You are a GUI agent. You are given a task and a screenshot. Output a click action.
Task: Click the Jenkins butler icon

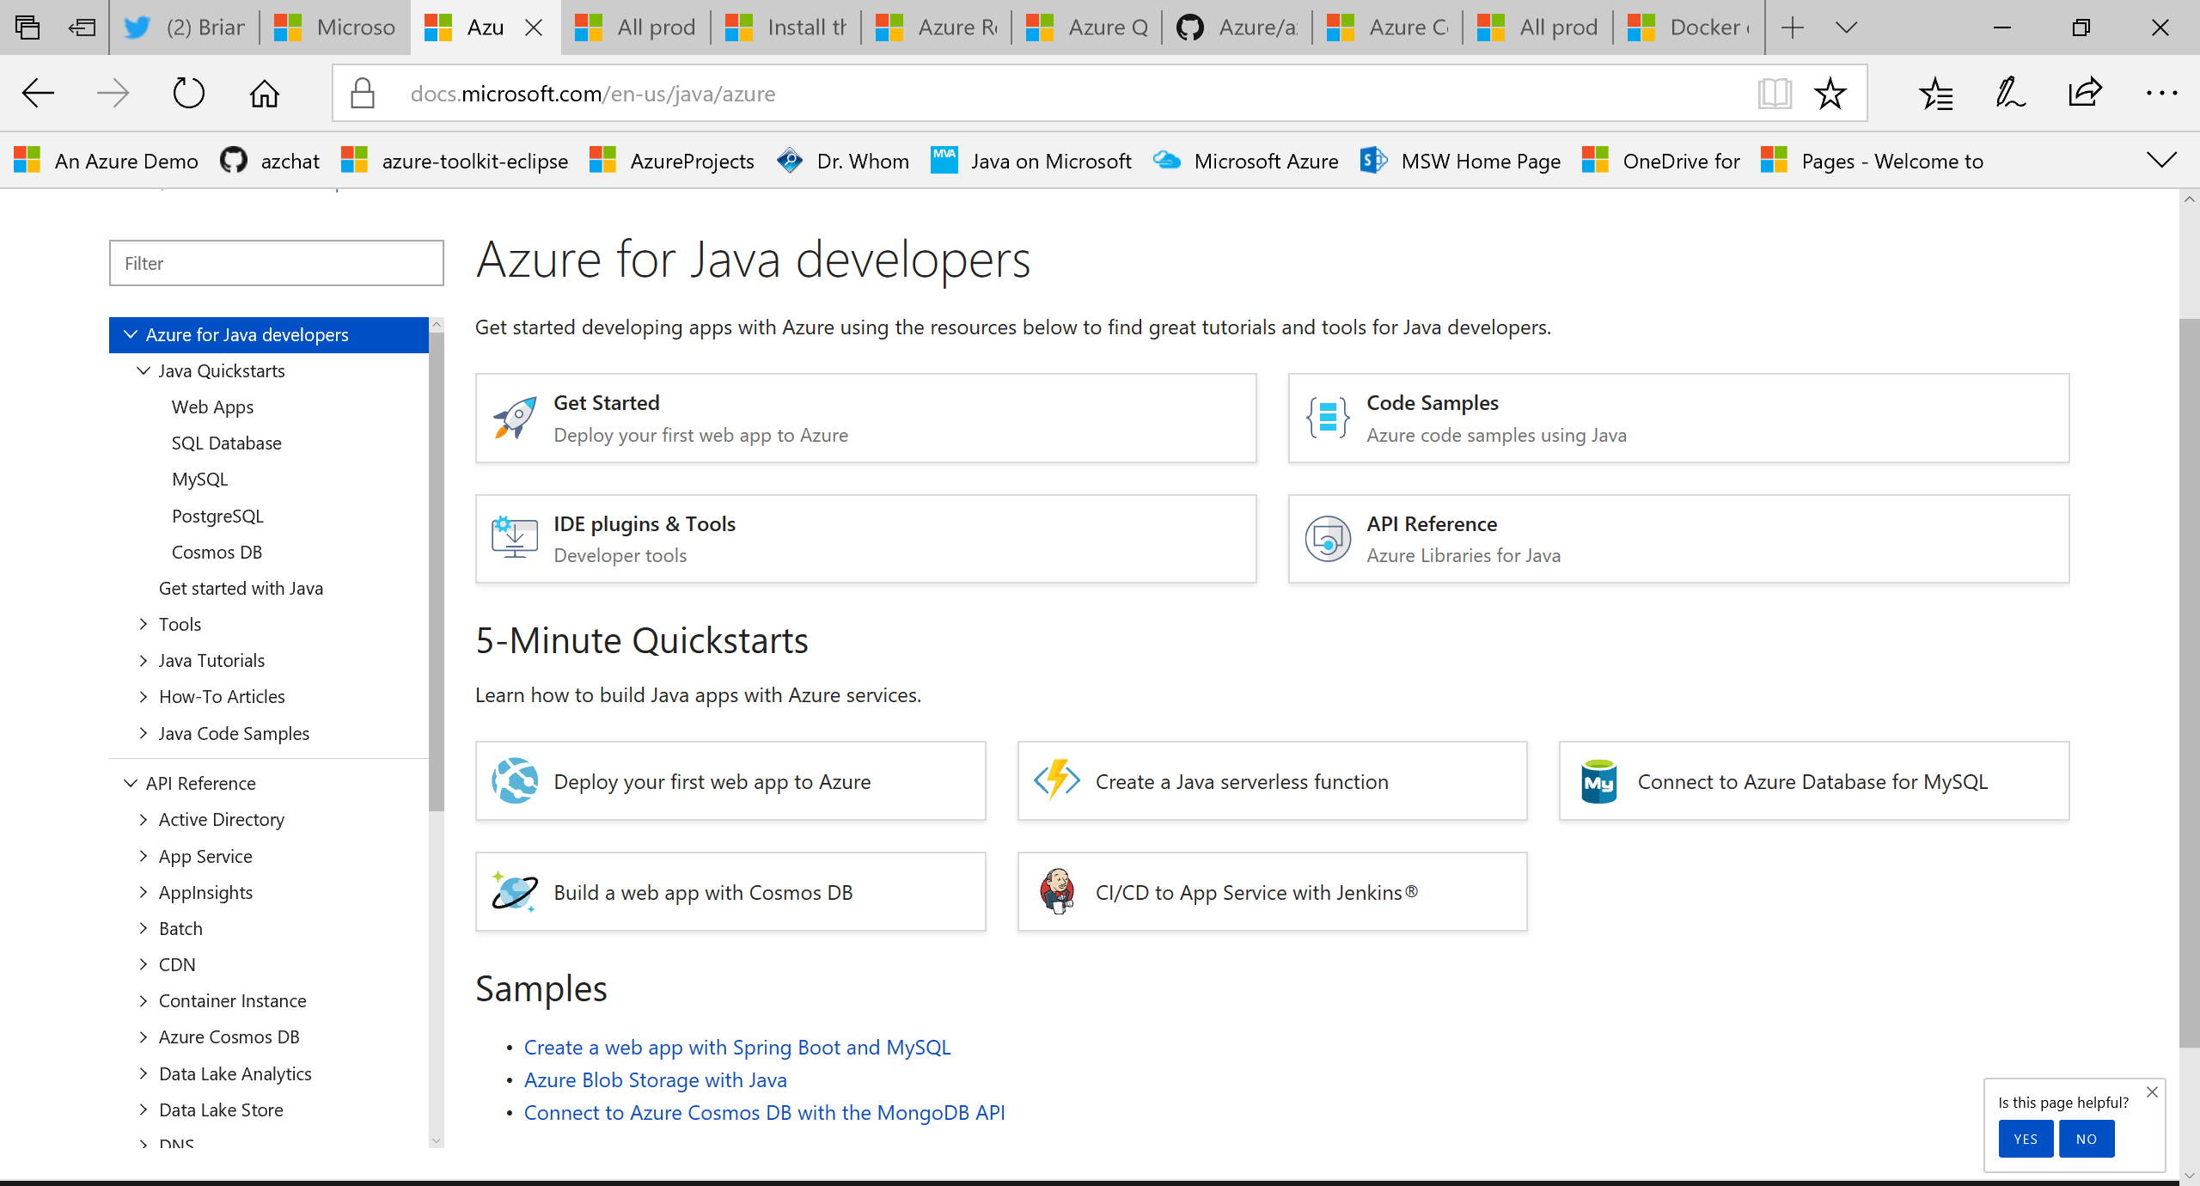(1057, 891)
